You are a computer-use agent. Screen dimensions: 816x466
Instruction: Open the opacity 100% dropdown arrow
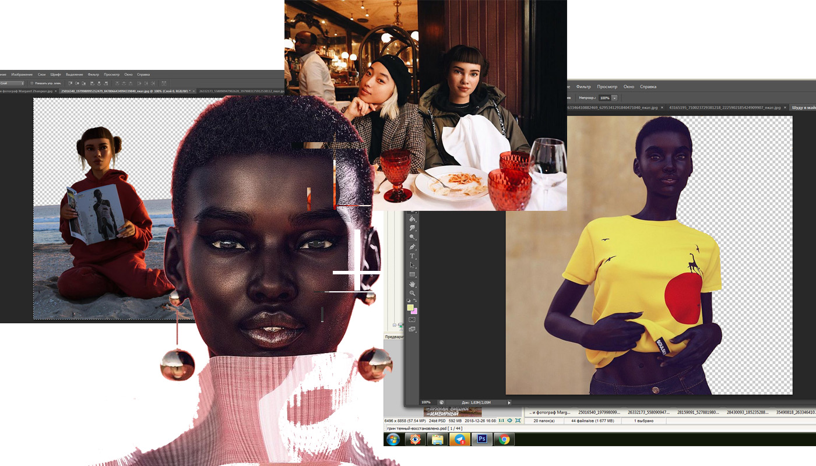tap(614, 98)
